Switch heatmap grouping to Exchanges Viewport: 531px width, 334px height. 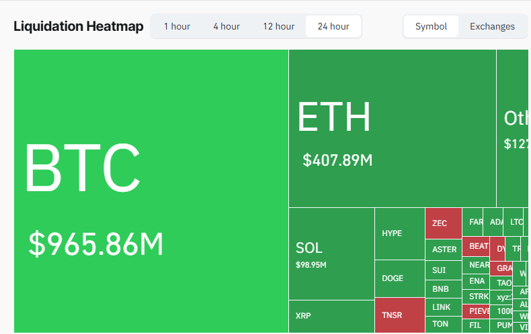pyautogui.click(x=492, y=27)
